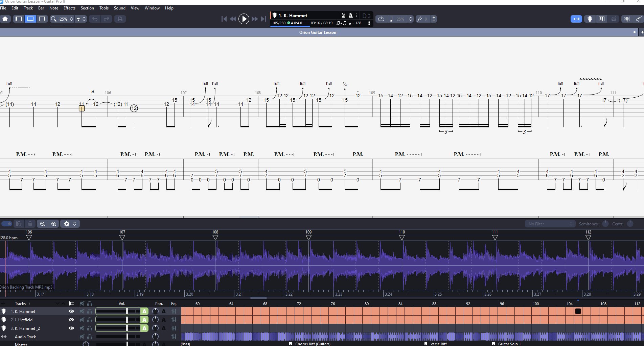Show the keyboard view via the piano icon
The height and width of the screenshot is (346, 644).
click(602, 19)
